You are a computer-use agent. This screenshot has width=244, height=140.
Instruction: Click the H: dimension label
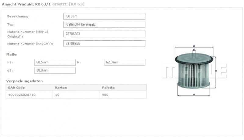79,63
